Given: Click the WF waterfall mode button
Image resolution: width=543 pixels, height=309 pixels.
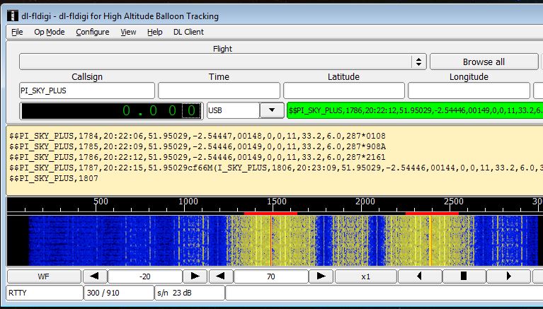Looking at the screenshot, I should pyautogui.click(x=44, y=276).
